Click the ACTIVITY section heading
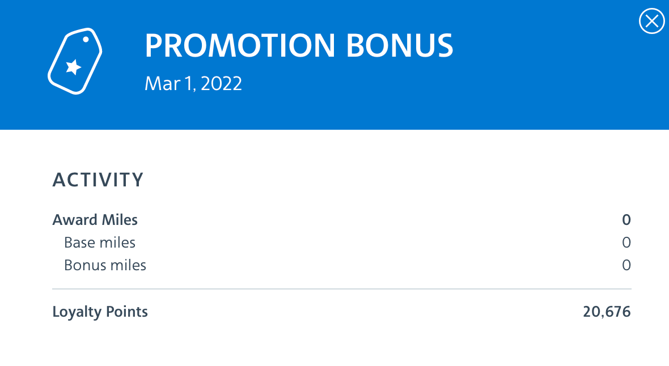This screenshot has width=669, height=366. click(98, 180)
